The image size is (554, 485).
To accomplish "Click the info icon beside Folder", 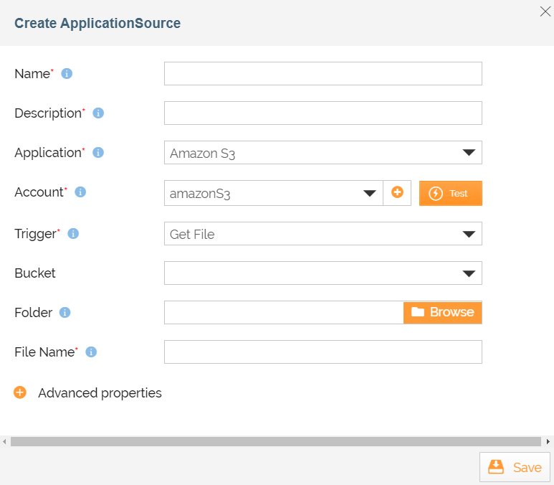I will [65, 313].
